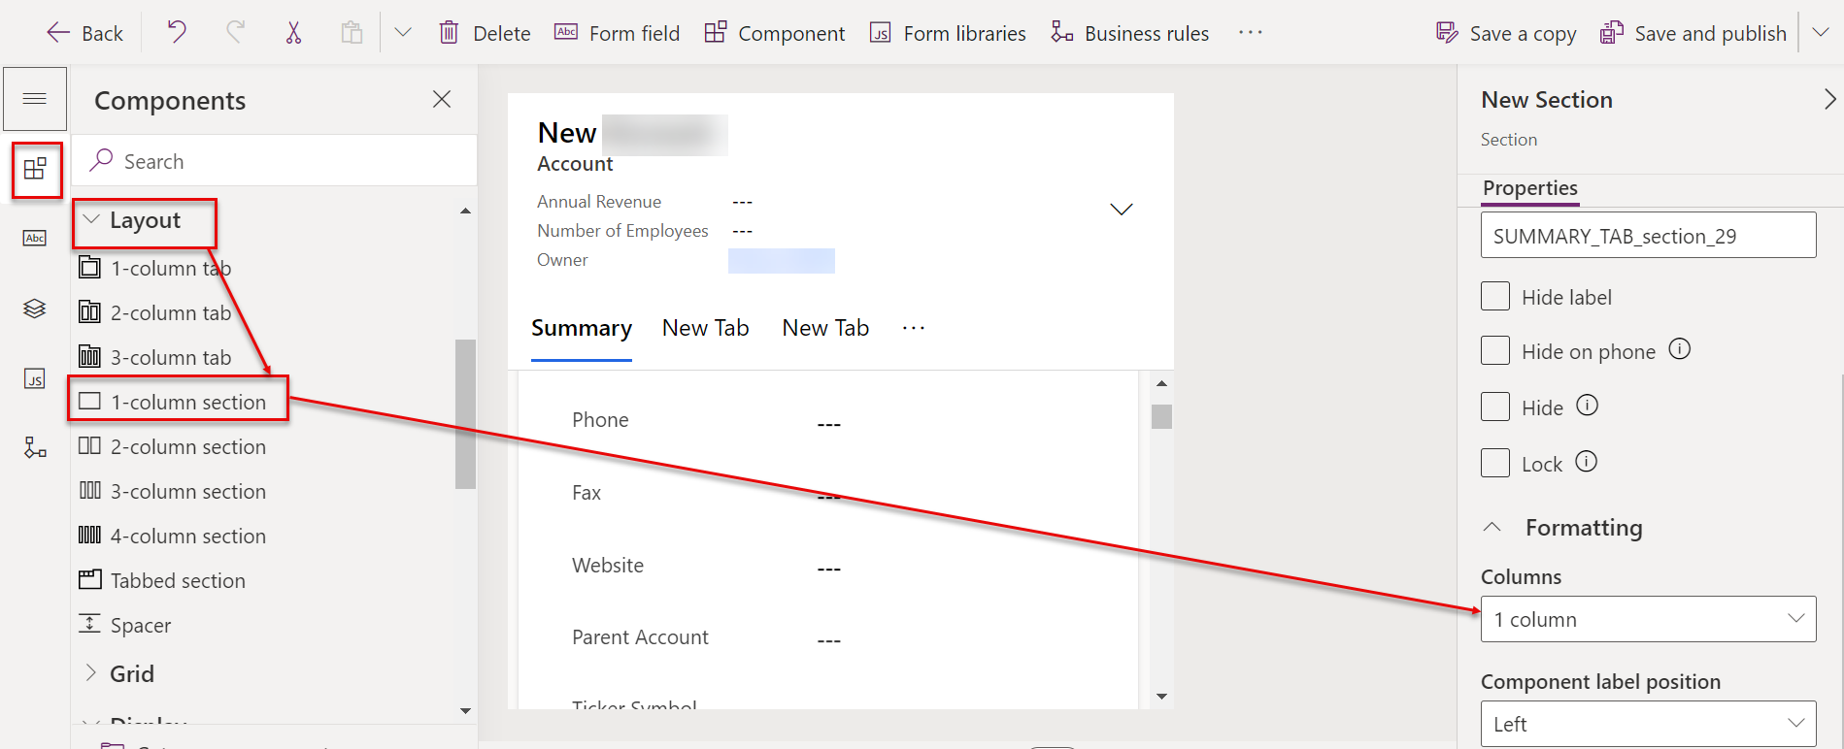Click the Paste clipboard icon
This screenshot has height=749, width=1844.
(x=352, y=33)
